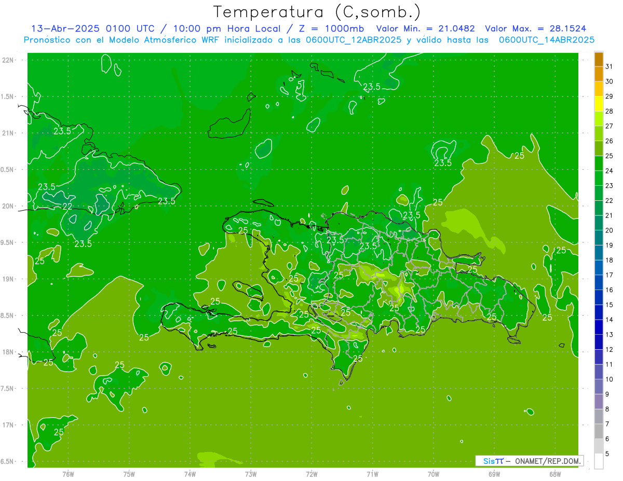Click color scale label 11
Screen dimensions: 623x481
(609, 365)
